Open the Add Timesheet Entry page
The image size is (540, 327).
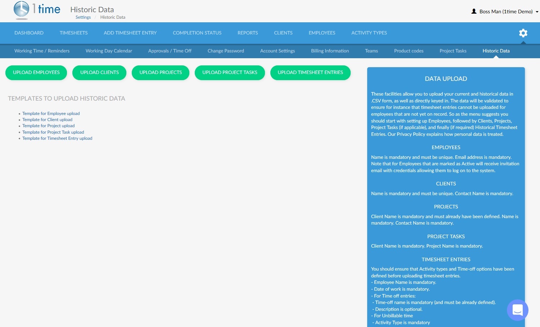(x=130, y=33)
